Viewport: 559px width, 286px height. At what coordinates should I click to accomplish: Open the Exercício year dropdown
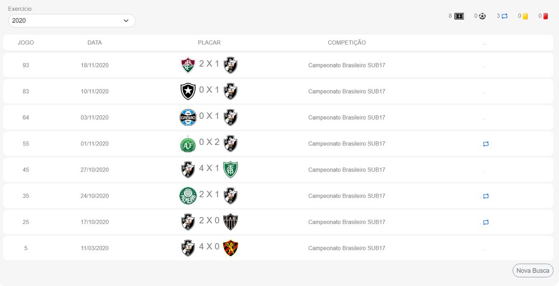point(72,20)
